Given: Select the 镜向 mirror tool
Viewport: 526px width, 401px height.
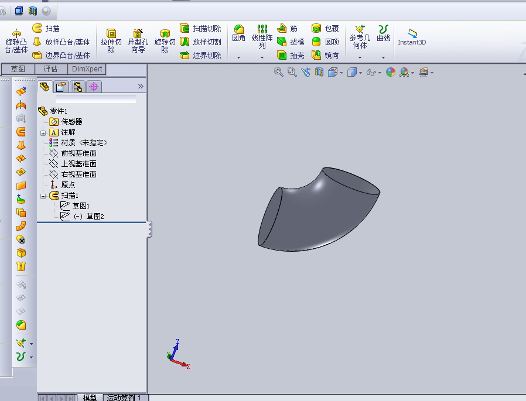Looking at the screenshot, I should pos(326,56).
